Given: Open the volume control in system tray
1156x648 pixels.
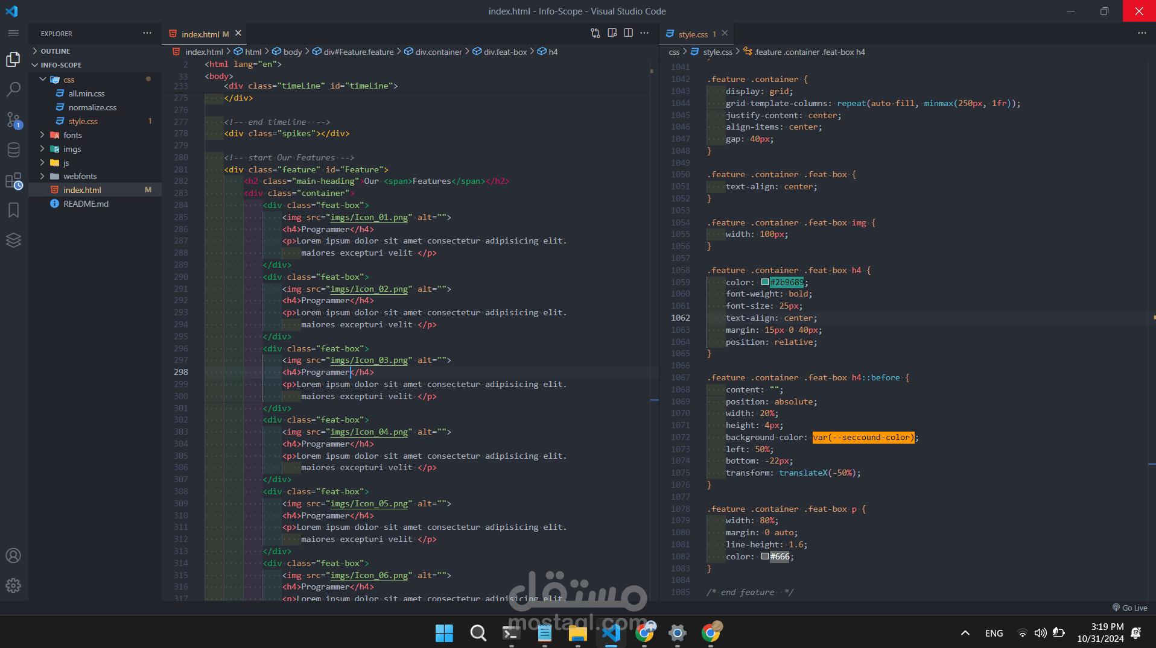Looking at the screenshot, I should pos(1040,633).
